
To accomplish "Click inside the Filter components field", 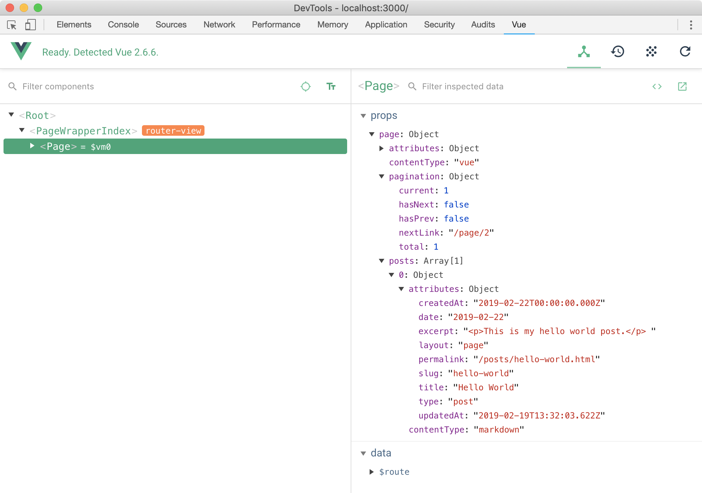I will pyautogui.click(x=58, y=87).
